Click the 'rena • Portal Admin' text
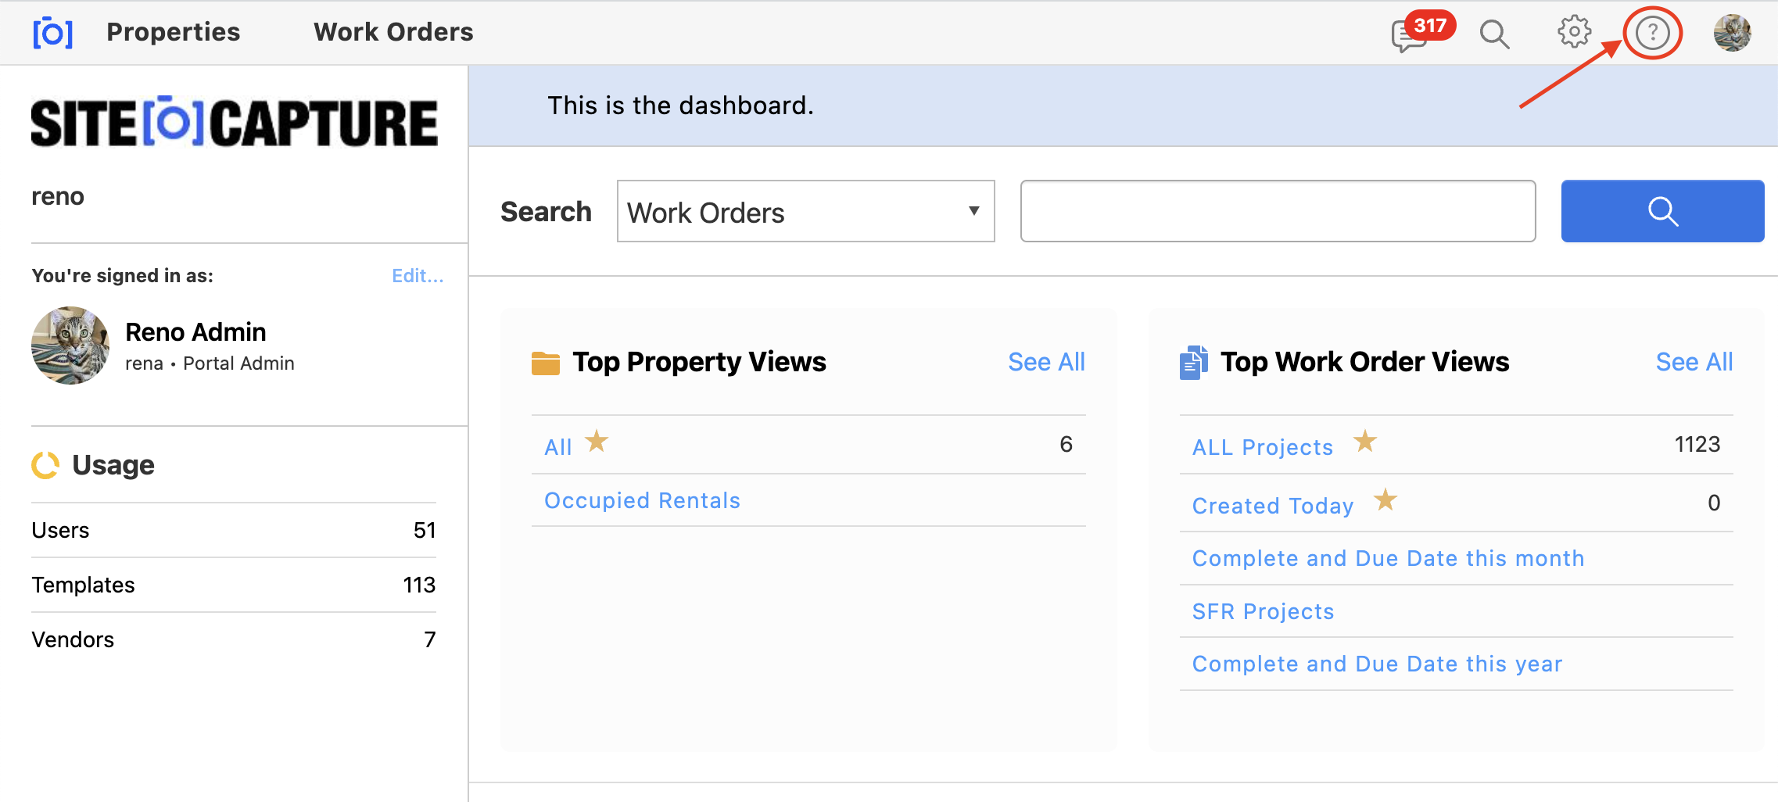1778x802 pixels. (210, 363)
